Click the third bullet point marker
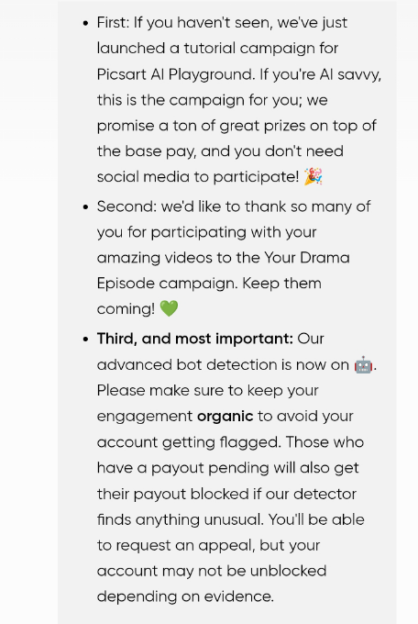The width and height of the screenshot is (418, 624). [85, 339]
